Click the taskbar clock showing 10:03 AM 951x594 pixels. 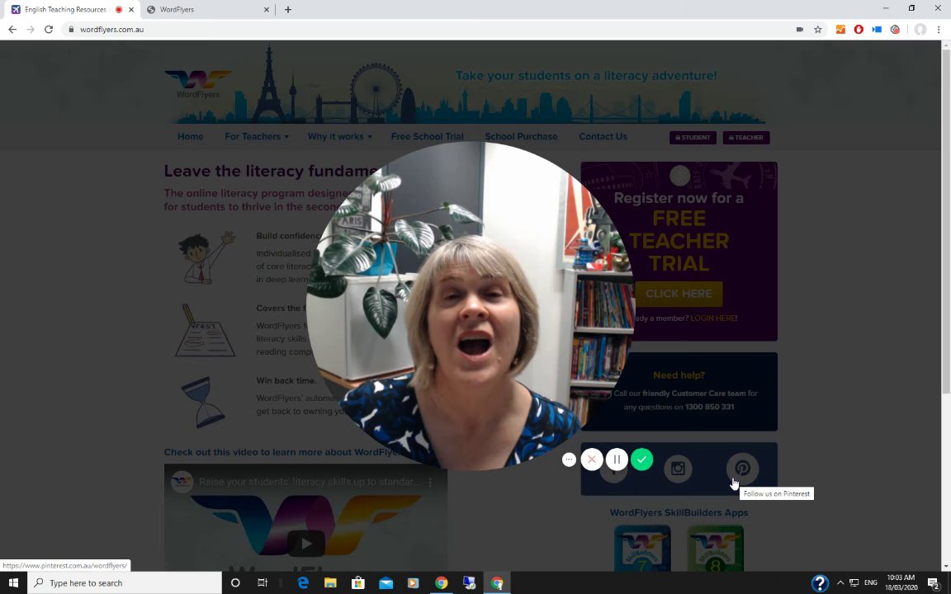901,582
